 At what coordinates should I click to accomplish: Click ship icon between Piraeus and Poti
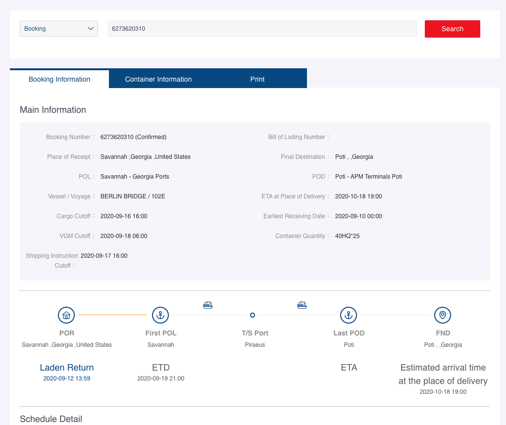(x=302, y=305)
